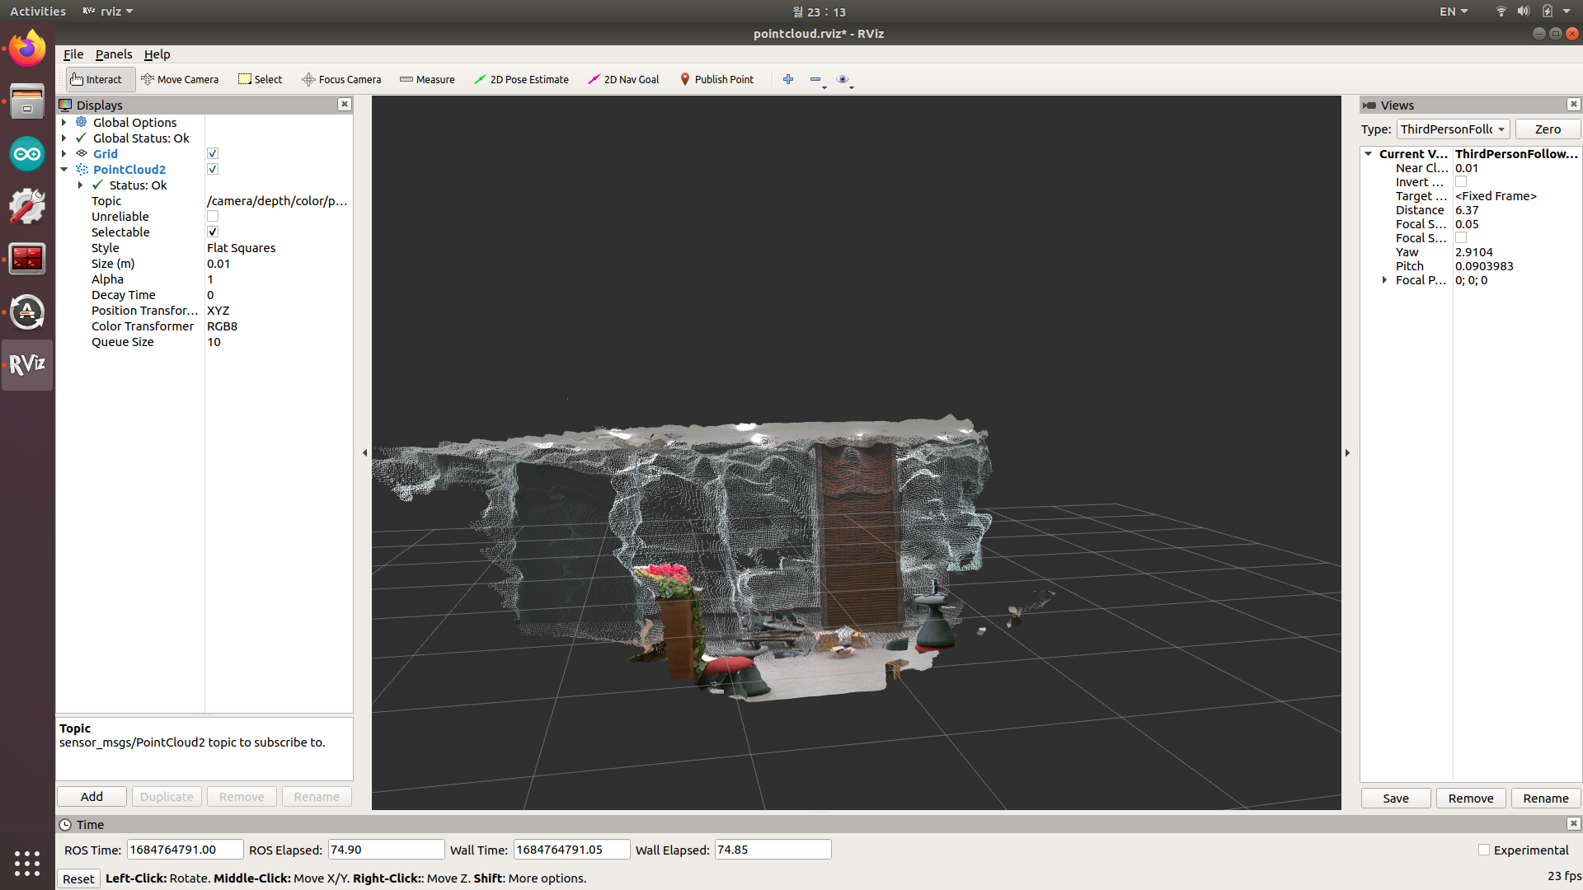
Task: Open the Panels menu
Action: click(114, 54)
